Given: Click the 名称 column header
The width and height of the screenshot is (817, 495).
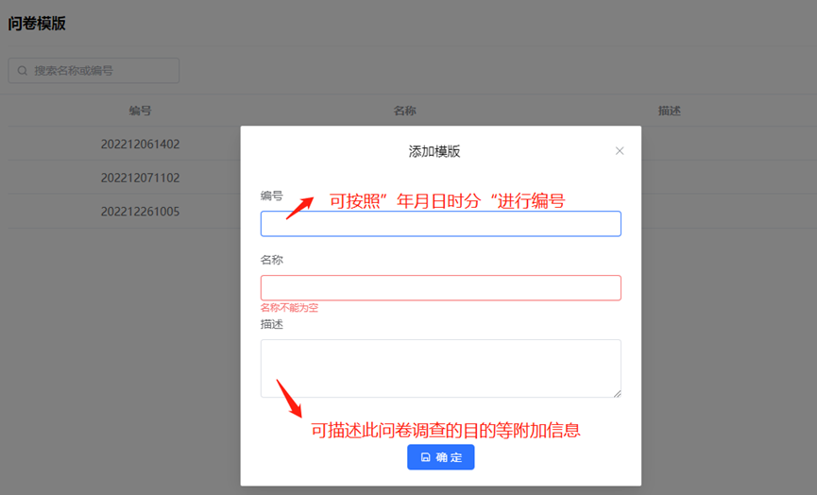Looking at the screenshot, I should (405, 111).
